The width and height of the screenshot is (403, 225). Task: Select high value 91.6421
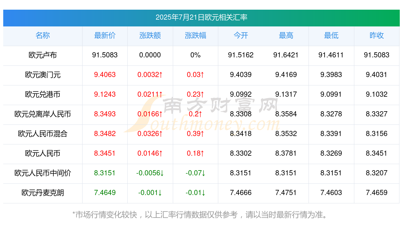pos(286,55)
